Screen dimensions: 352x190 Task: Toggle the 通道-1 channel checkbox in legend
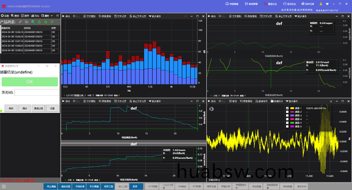[x=288, y=108]
